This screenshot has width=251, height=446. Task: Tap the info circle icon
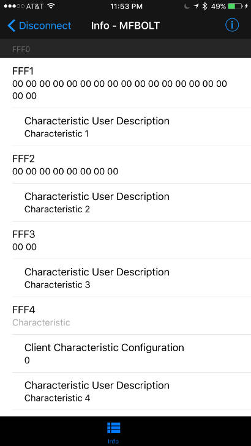coord(232,26)
